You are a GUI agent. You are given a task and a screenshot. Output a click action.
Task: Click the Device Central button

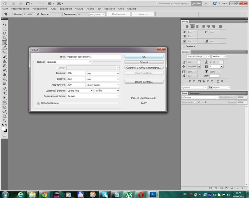[144, 82]
